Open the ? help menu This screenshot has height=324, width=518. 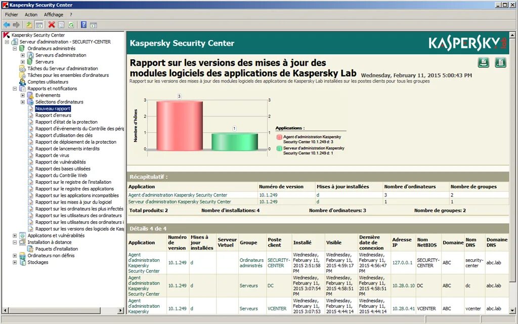point(71,15)
